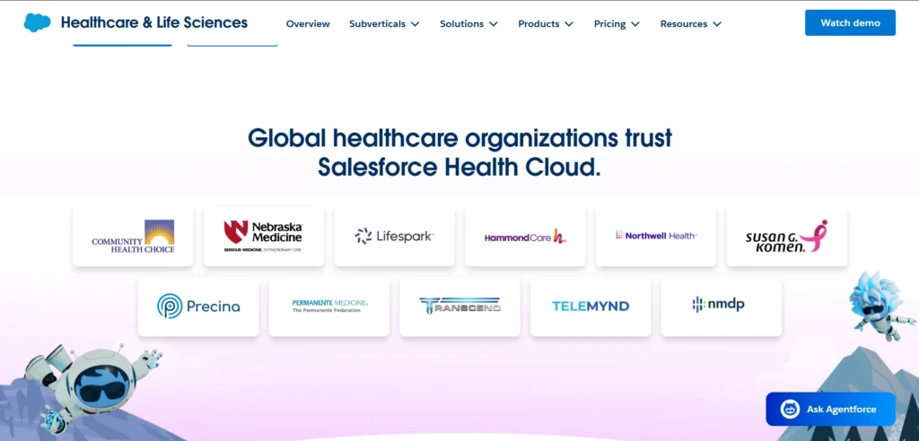The height and width of the screenshot is (441, 919).
Task: Click the 'Salesforce Health Cloud.' heading line
Action: tap(459, 168)
